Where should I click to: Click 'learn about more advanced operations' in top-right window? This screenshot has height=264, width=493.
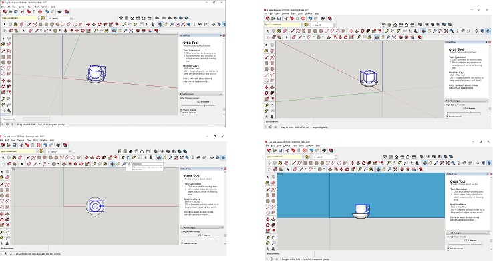point(463,87)
